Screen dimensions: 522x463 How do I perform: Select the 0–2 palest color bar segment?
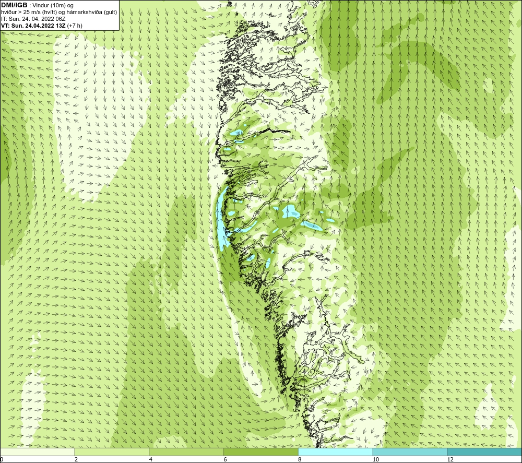click(x=37, y=452)
